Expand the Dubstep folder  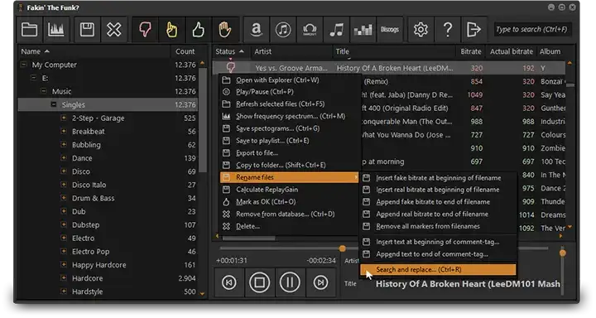tap(64, 224)
